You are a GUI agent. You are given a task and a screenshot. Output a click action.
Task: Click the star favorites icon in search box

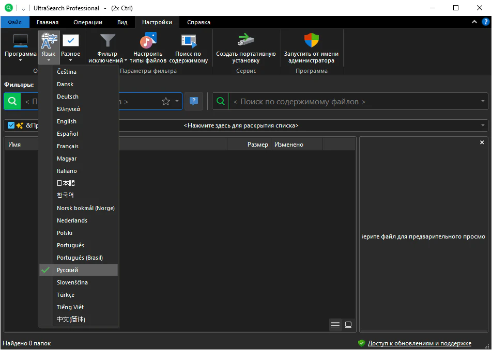[x=166, y=102]
